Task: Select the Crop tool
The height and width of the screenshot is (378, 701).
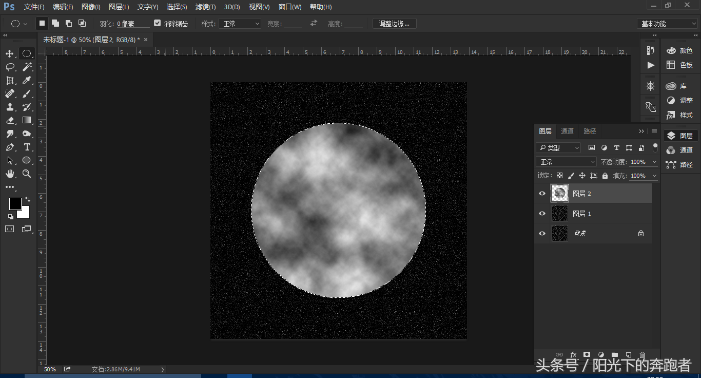Action: [10, 81]
